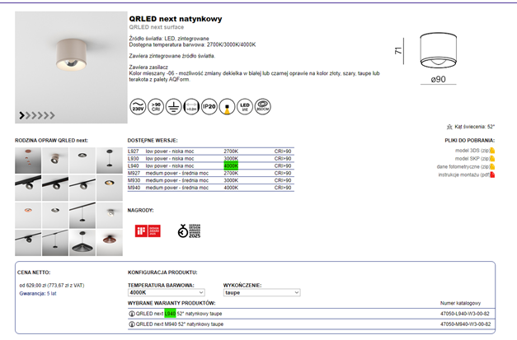Viewport: 517px width, 340px height.
Task: Click the info icon beside the L940 variant
Action: click(x=132, y=314)
